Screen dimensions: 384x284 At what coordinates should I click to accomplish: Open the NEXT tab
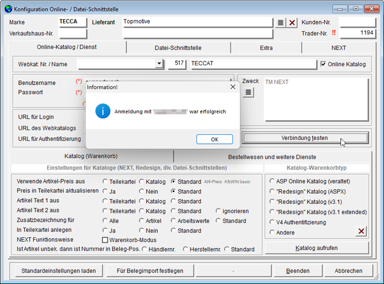pos(338,48)
